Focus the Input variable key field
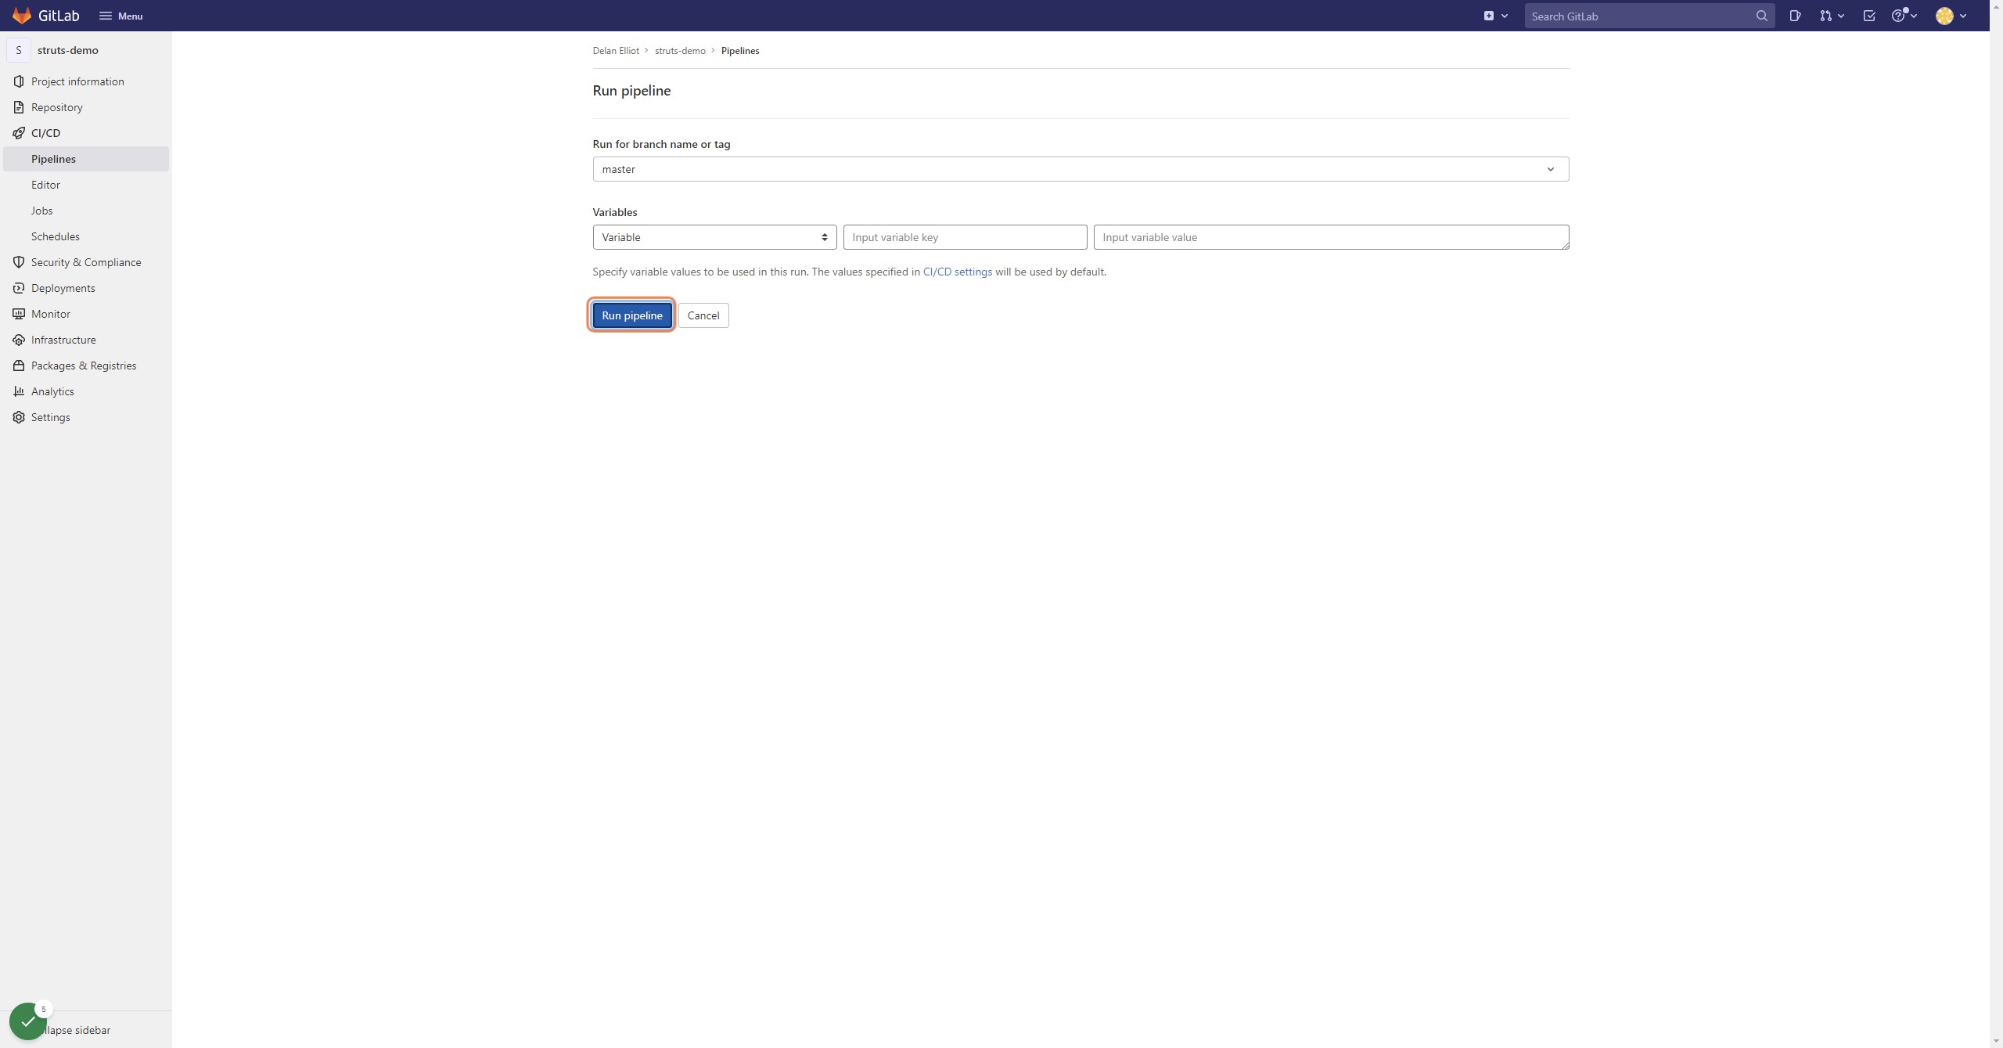The height and width of the screenshot is (1048, 2003). tap(965, 237)
